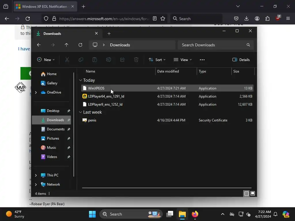
Task: Open a new Firefox tab
Action: pyautogui.click(x=83, y=7)
